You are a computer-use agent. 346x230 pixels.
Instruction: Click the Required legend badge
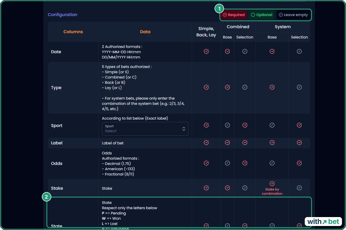[x=234, y=15]
